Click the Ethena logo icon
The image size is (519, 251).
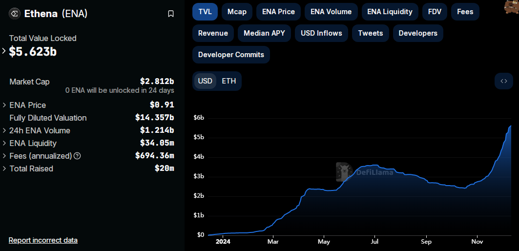pyautogui.click(x=15, y=14)
